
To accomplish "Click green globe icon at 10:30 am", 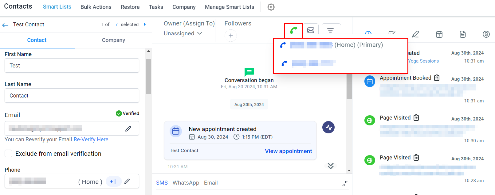I will coord(370,120).
